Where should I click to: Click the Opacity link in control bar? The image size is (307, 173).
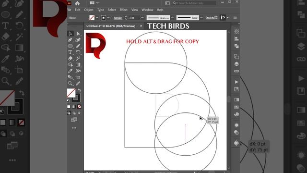tap(210, 18)
